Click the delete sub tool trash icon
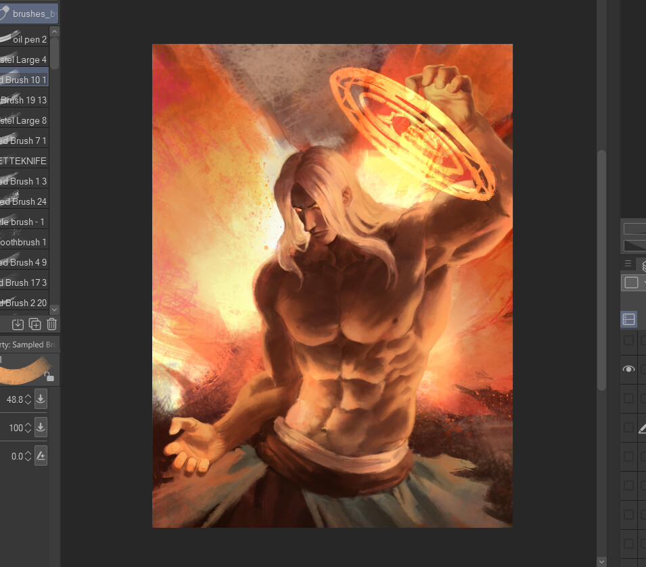Screen dimensions: 646x567 [52, 324]
